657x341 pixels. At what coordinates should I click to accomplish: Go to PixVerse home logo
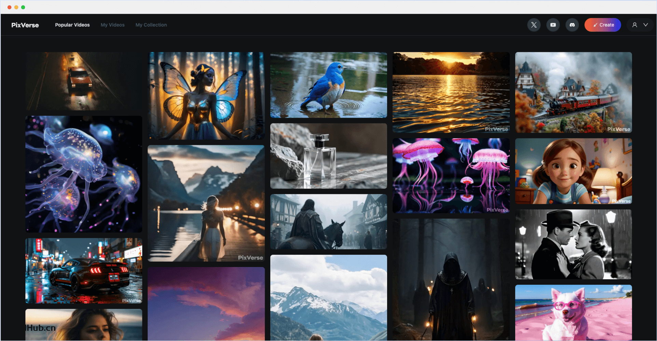tap(25, 25)
